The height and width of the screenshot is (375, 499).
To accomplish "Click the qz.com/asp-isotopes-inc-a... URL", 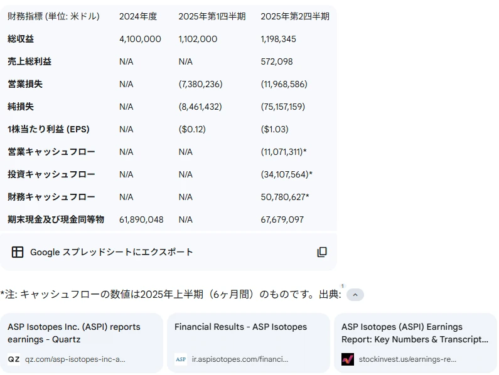I will (x=75, y=359).
